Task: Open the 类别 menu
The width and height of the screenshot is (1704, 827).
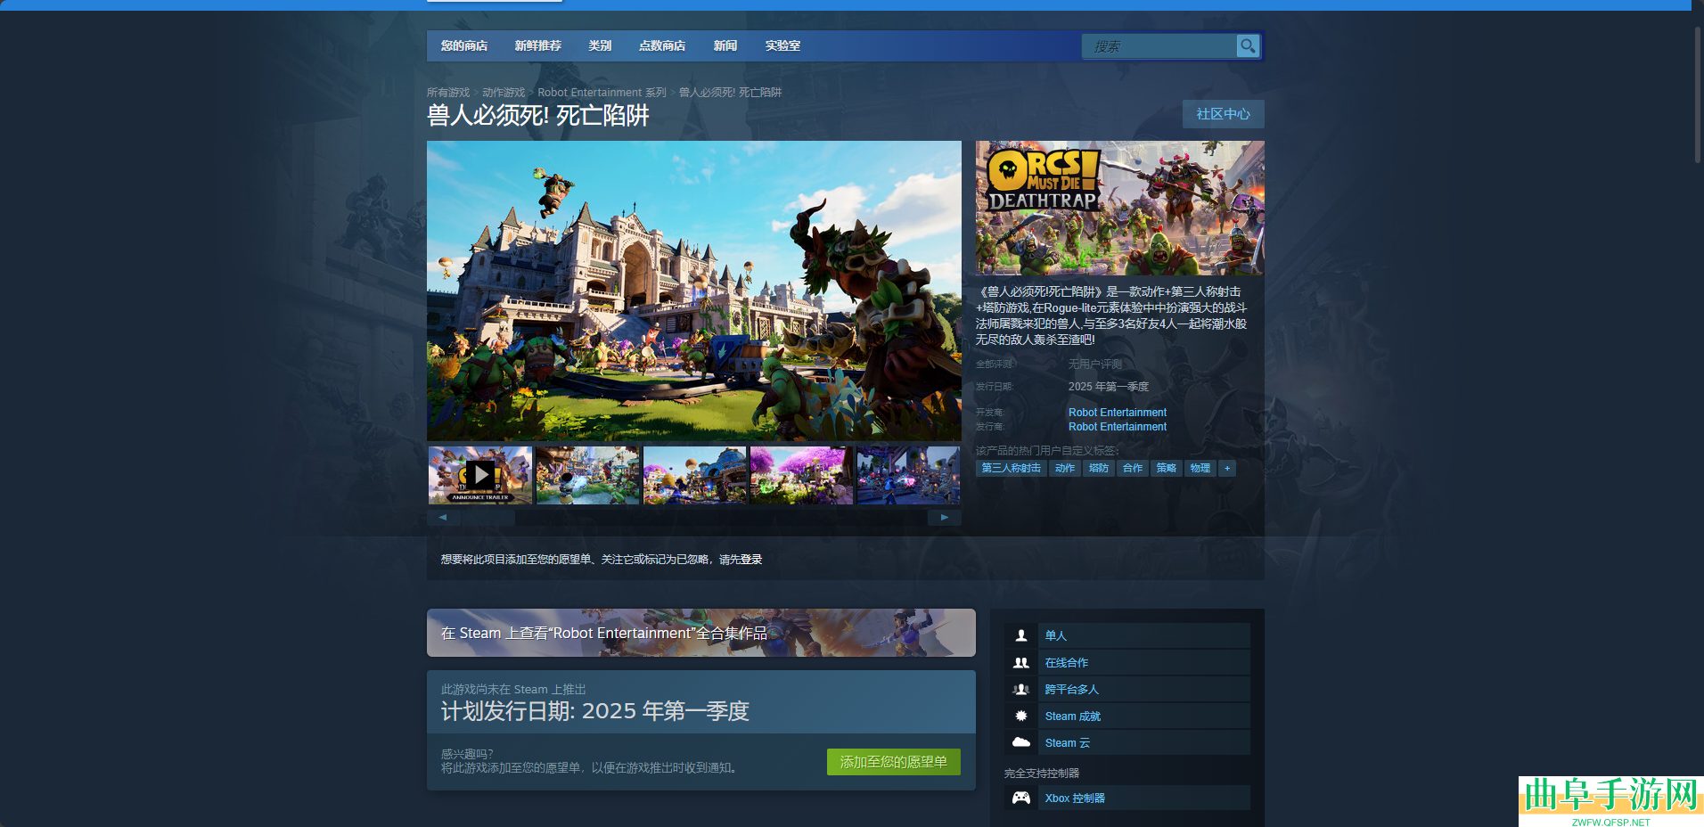Action: click(x=600, y=45)
